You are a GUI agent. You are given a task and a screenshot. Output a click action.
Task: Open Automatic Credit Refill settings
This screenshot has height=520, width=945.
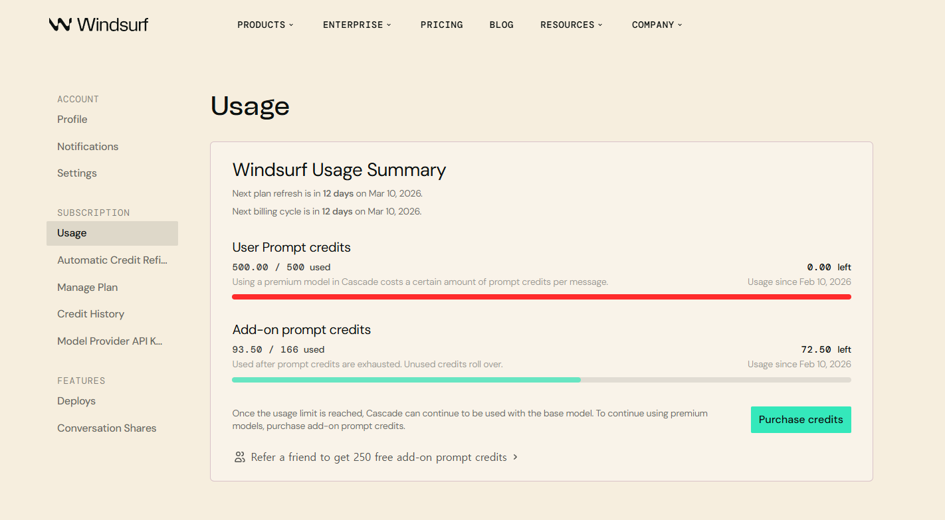[112, 260]
